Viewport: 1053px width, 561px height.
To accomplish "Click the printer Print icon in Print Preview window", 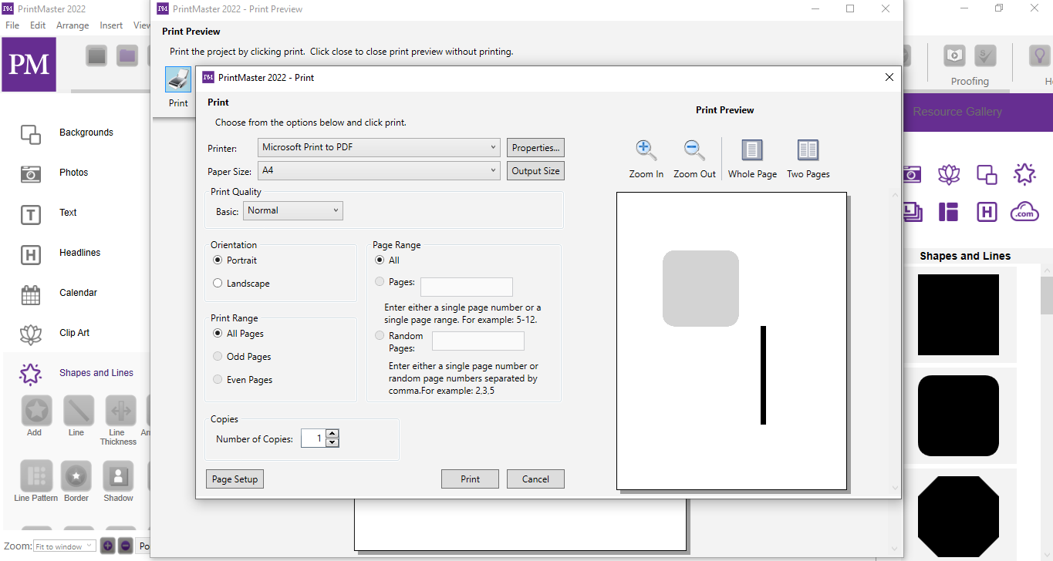I will pos(178,79).
